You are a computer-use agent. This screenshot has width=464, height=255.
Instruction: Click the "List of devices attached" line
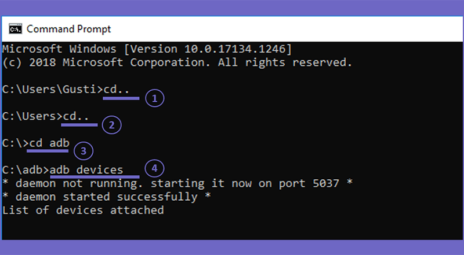[x=83, y=210]
